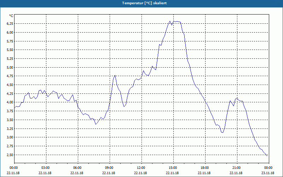Click the title 'Temperatur [°C] skaliert'
283x177 pixels.
pos(144,3)
